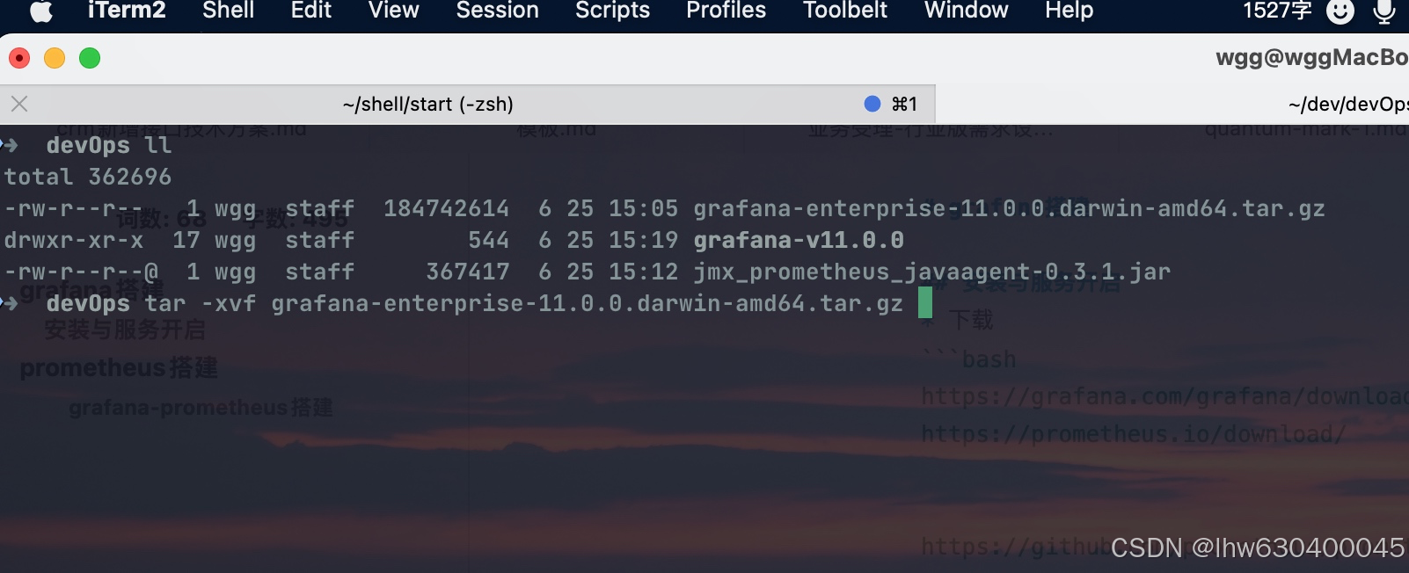The image size is (1409, 573).
Task: Click the drwxr-xr-x permissions text
Action: [x=74, y=240]
